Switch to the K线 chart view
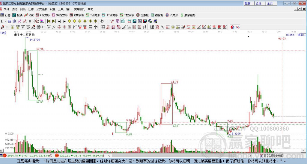 pos(29,15)
